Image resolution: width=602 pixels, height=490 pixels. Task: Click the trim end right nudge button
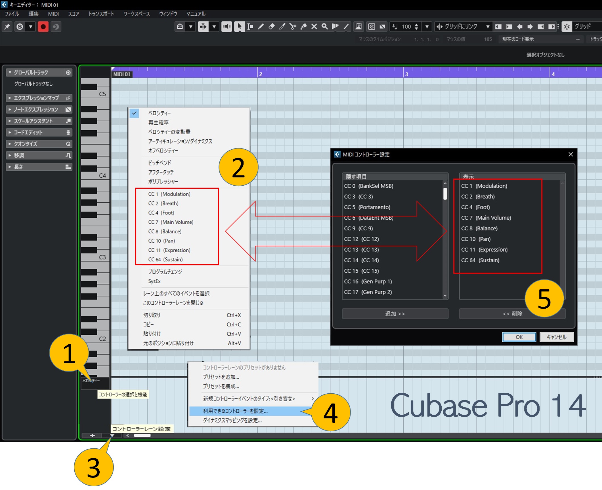click(551, 27)
